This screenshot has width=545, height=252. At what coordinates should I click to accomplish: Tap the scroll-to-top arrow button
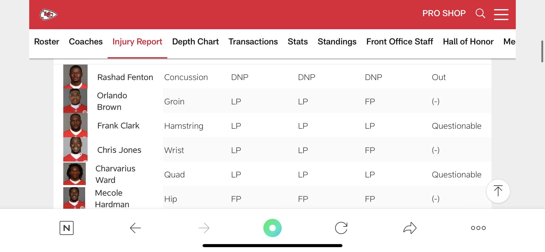coord(498,191)
